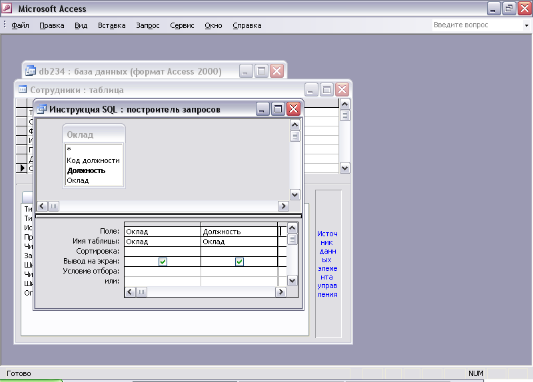The width and height of the screenshot is (533, 382).
Task: Uncheck 'Вывод на экран' for the Оклад column
Action: [x=163, y=262]
